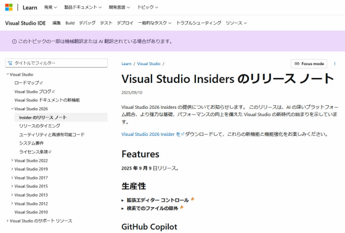345x233 pixels.
Task: Select the トラブルシューティング menu item
Action: coord(198,23)
